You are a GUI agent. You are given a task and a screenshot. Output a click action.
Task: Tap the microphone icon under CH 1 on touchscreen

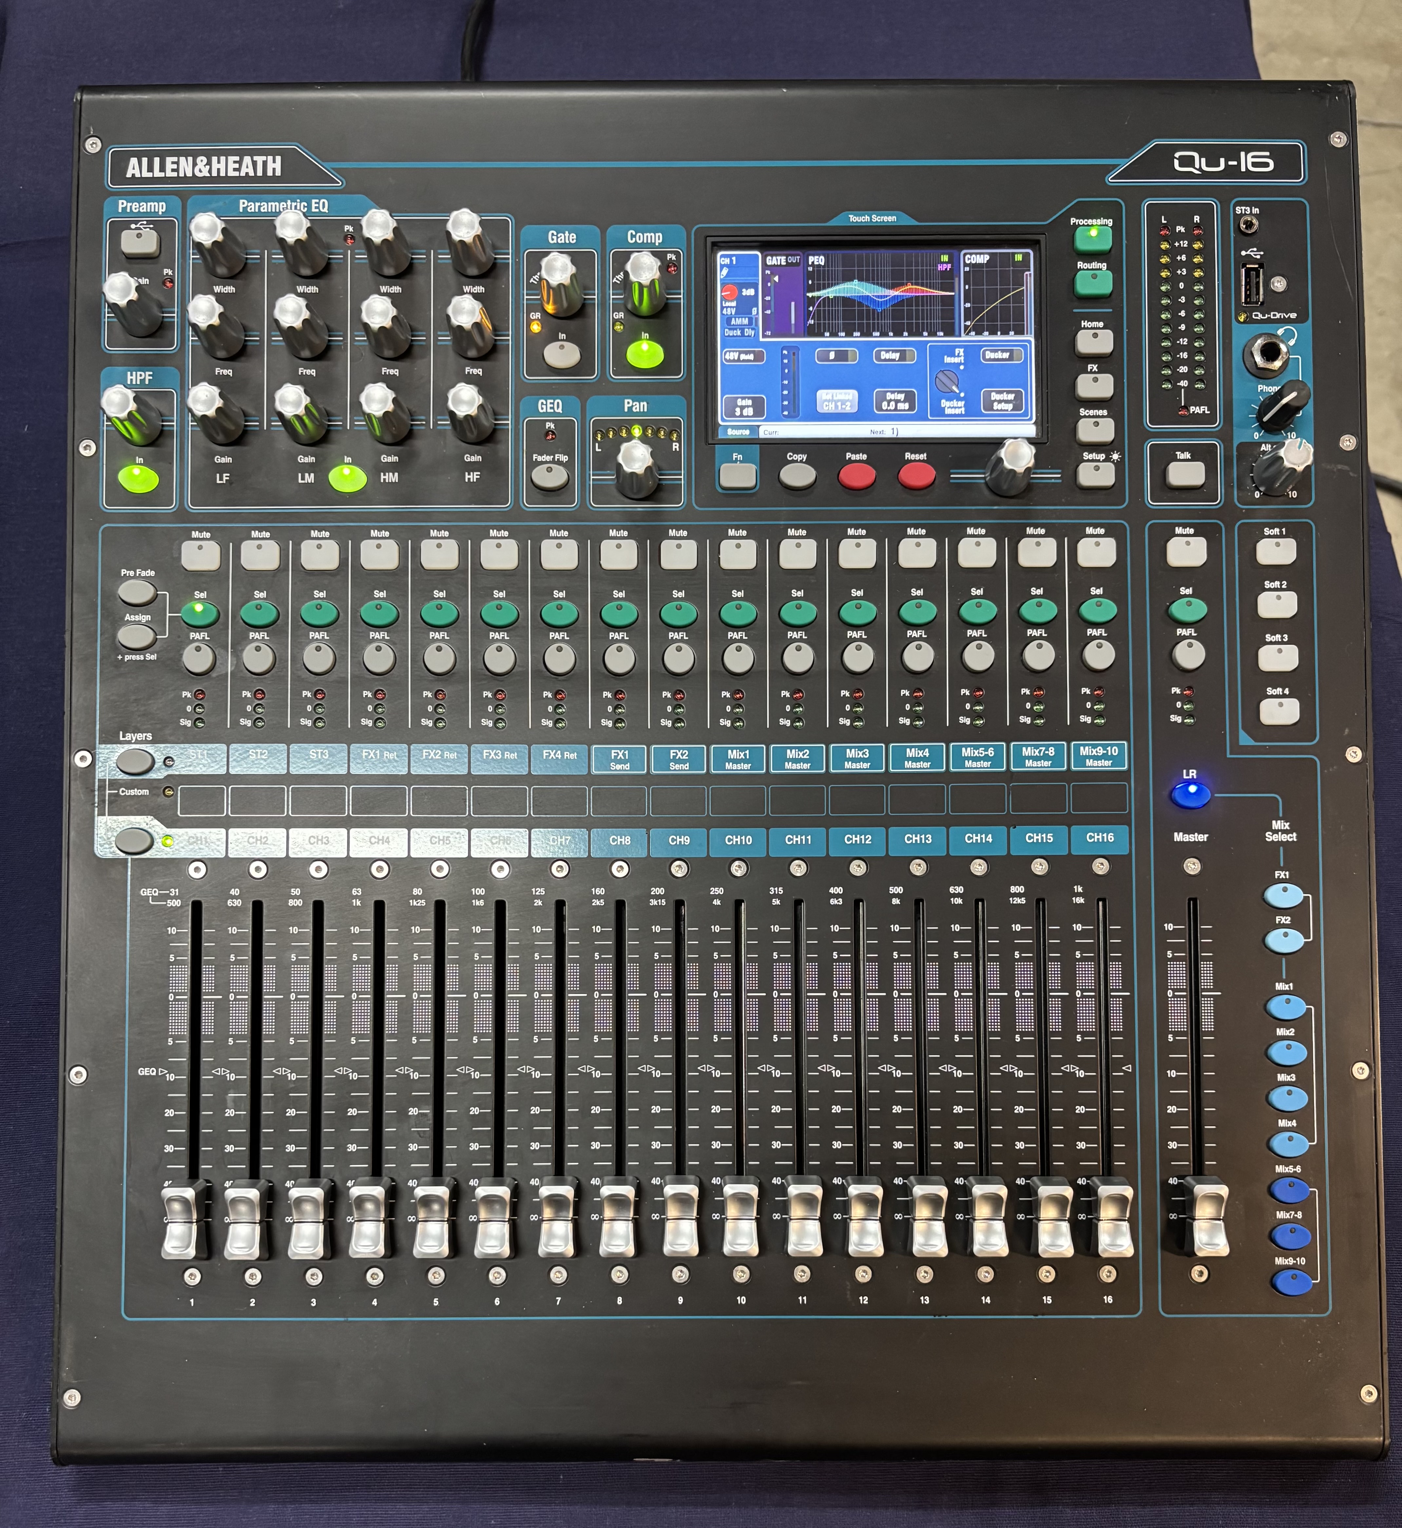[724, 272]
